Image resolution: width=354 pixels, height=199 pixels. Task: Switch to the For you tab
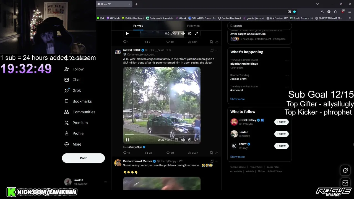tap(138, 26)
